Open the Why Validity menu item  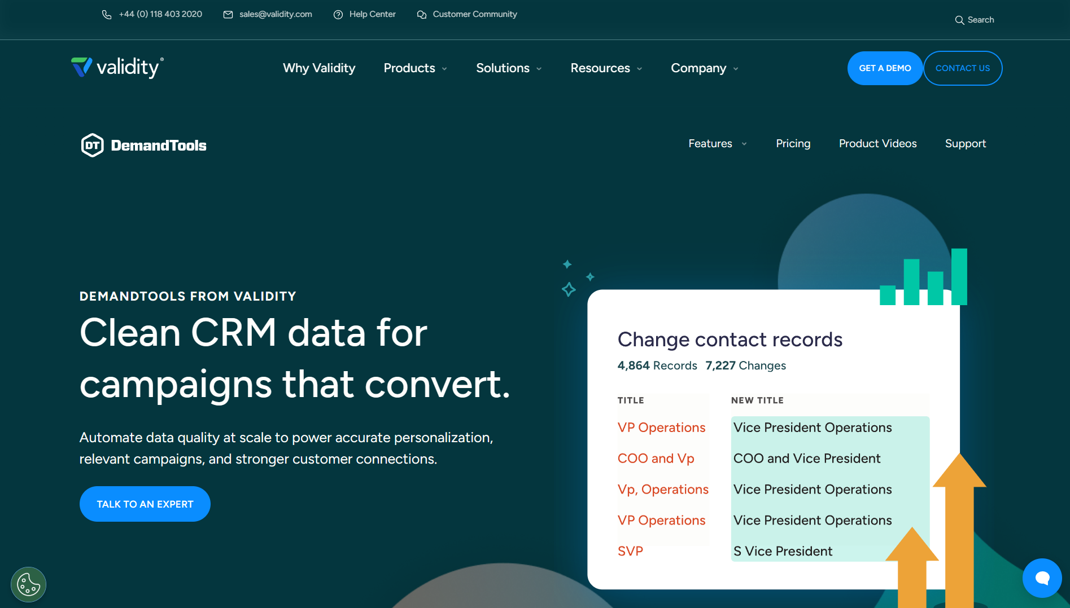319,68
